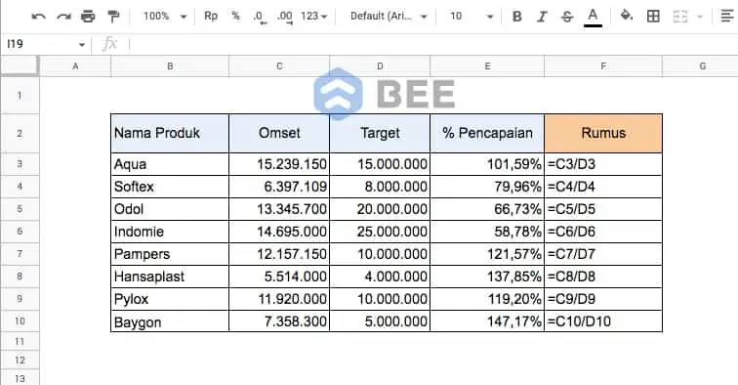
Task: Select the Softex product cell
Action: pos(170,187)
